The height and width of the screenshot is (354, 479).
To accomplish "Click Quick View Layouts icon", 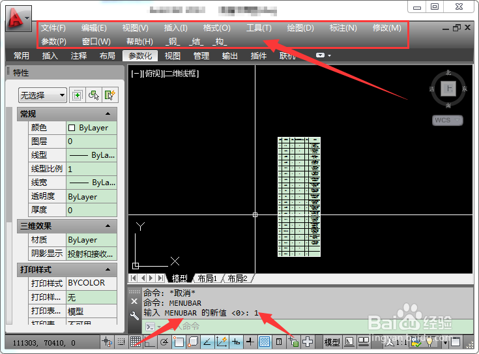I will (x=349, y=342).
